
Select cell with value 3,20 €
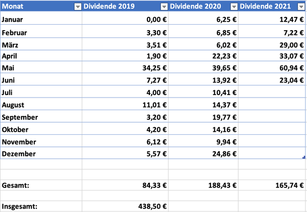click(125, 116)
